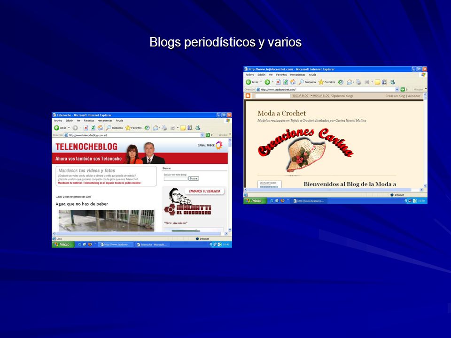Image resolution: width=451 pixels, height=338 pixels.
Task: Open Favoritos menu in tejidocrochet window
Action: (281, 75)
